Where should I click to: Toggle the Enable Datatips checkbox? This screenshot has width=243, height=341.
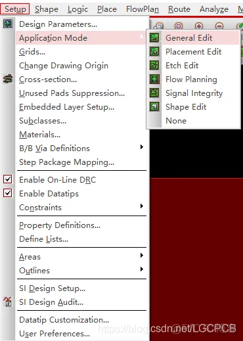coord(8,193)
